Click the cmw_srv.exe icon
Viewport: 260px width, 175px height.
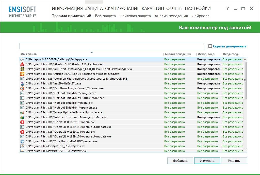(x=22, y=93)
